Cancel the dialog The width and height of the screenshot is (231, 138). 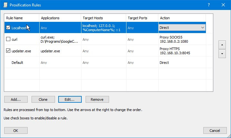215,131
